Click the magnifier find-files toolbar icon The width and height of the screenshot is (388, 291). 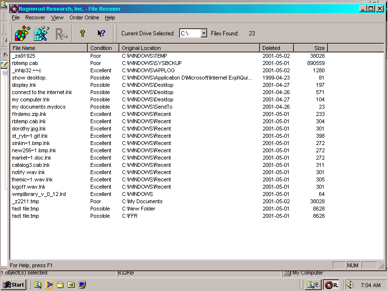[x=42, y=33]
